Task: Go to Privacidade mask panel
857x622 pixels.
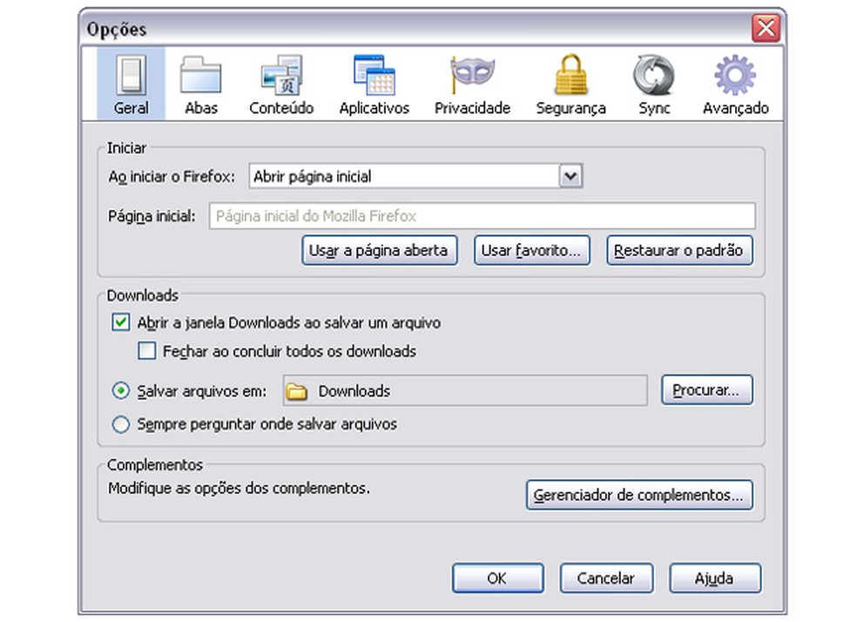Action: 472,85
